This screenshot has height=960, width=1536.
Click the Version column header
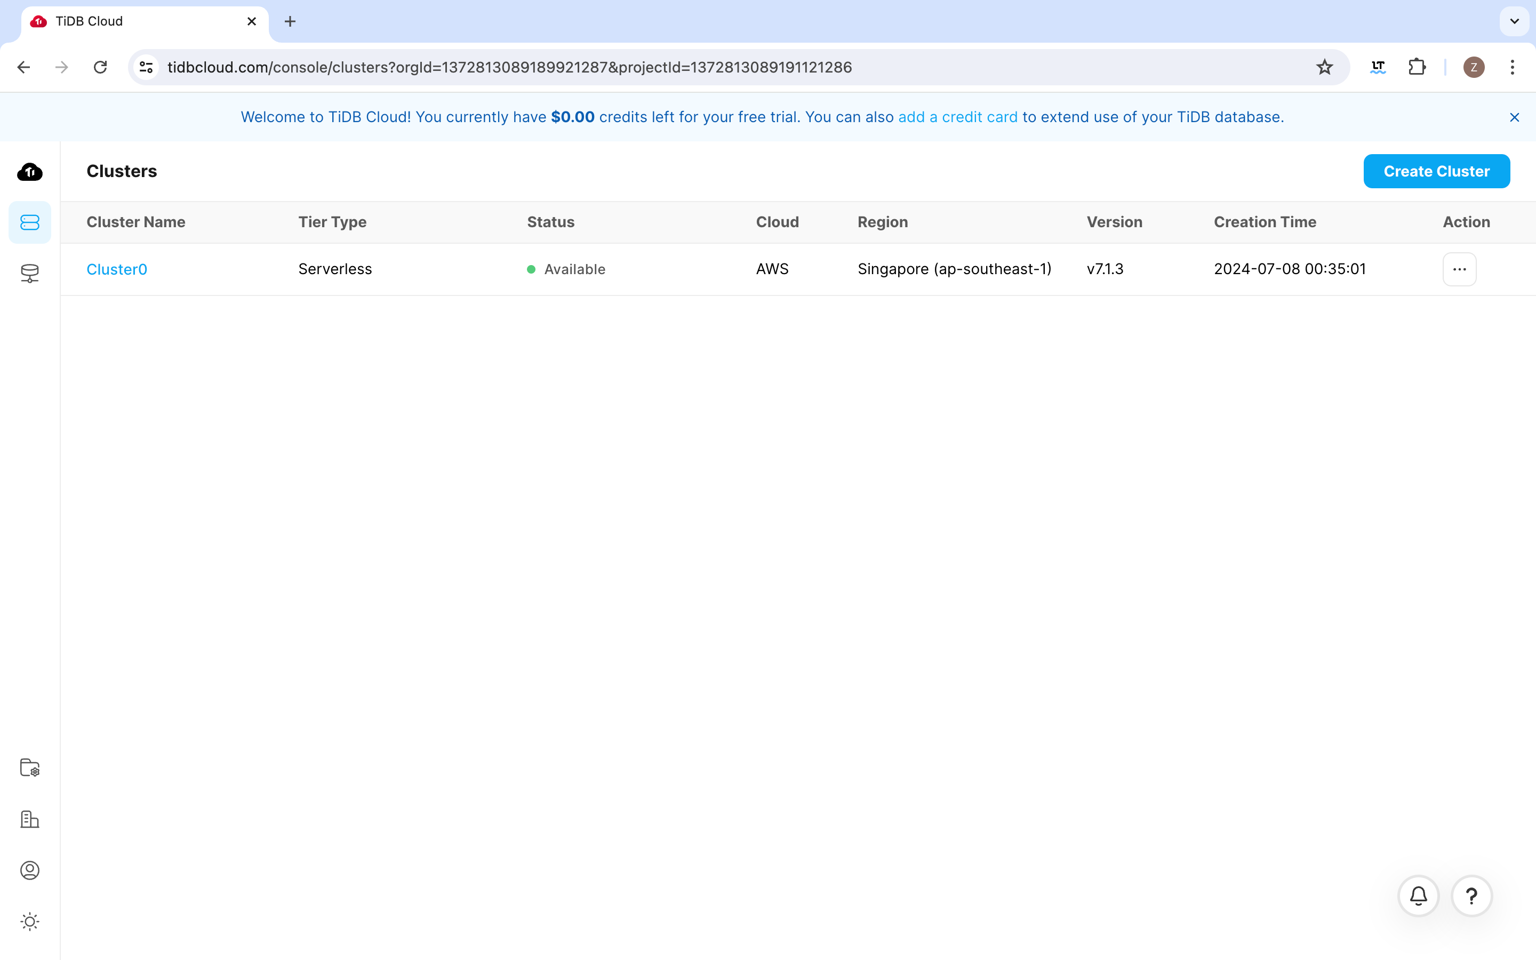coord(1115,222)
